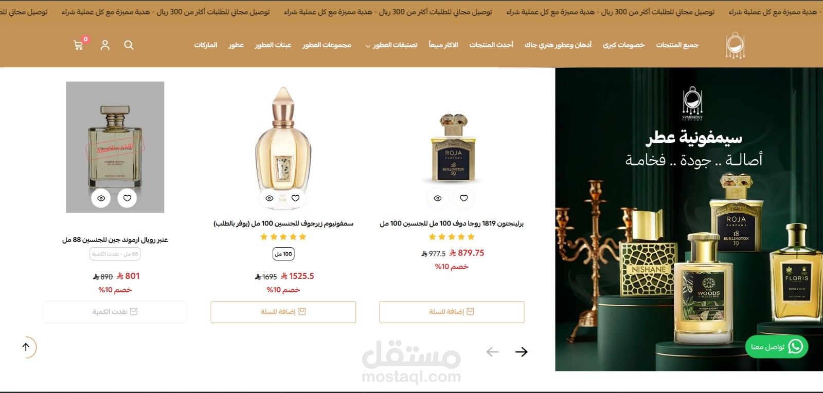
Task: Click the search magnifier icon
Action: (x=129, y=45)
